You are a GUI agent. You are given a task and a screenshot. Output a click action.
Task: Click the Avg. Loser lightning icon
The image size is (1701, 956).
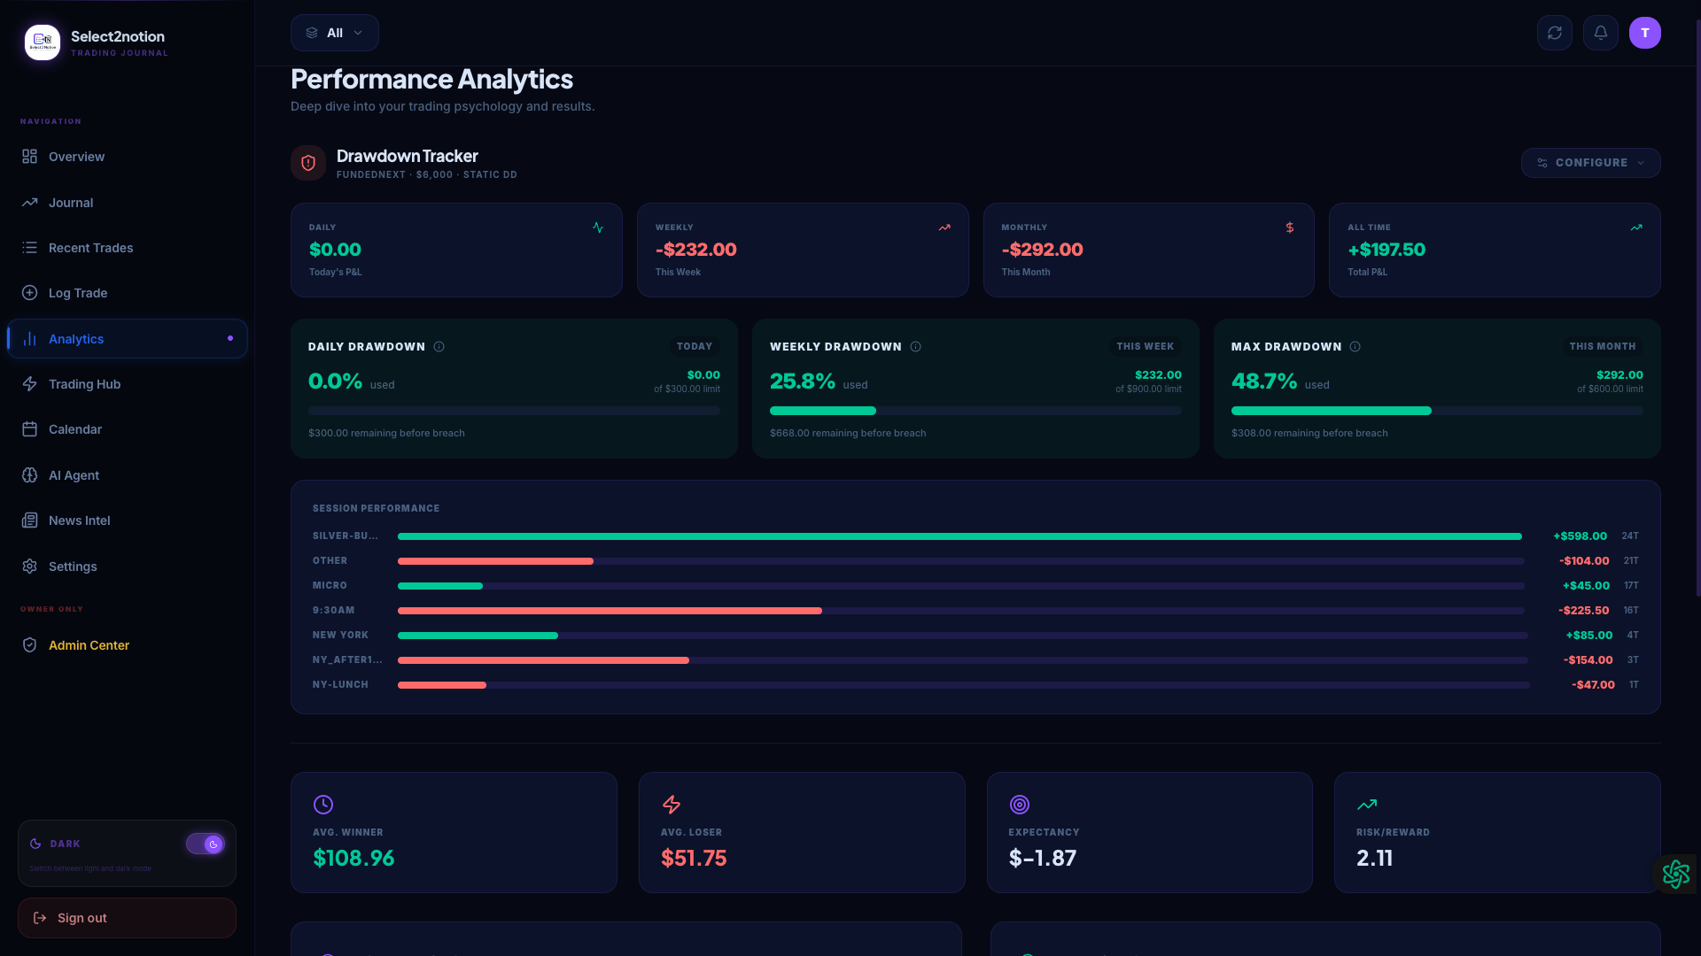click(672, 805)
